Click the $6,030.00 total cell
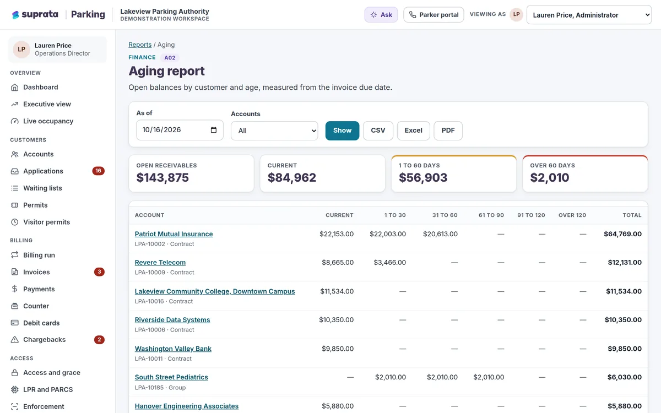This screenshot has width=661, height=413. [x=625, y=377]
